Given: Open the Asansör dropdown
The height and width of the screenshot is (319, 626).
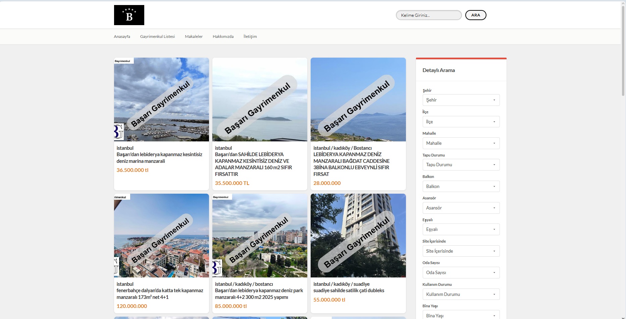Looking at the screenshot, I should pos(461,208).
